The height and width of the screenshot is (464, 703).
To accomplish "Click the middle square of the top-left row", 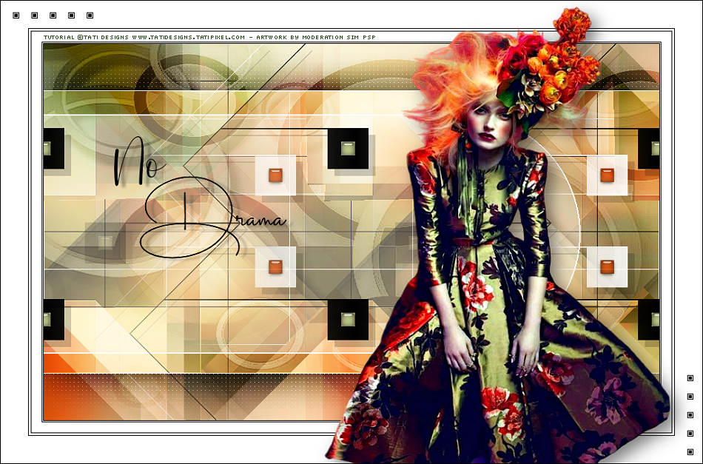I will pos(53,15).
